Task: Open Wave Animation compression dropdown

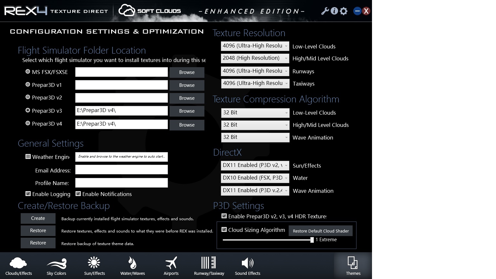Action: tap(255, 137)
